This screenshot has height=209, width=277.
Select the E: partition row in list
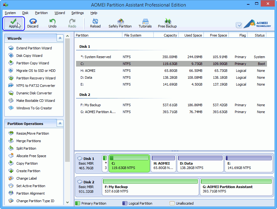pyautogui.click(x=171, y=84)
